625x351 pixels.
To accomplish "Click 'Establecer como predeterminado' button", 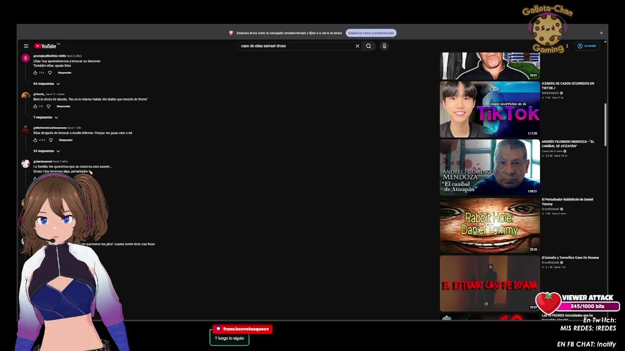I will click(371, 33).
